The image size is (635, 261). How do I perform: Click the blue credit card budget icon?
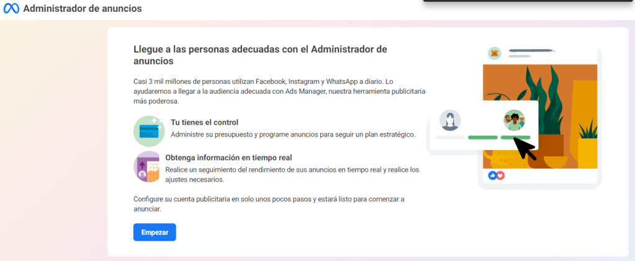[148, 131]
